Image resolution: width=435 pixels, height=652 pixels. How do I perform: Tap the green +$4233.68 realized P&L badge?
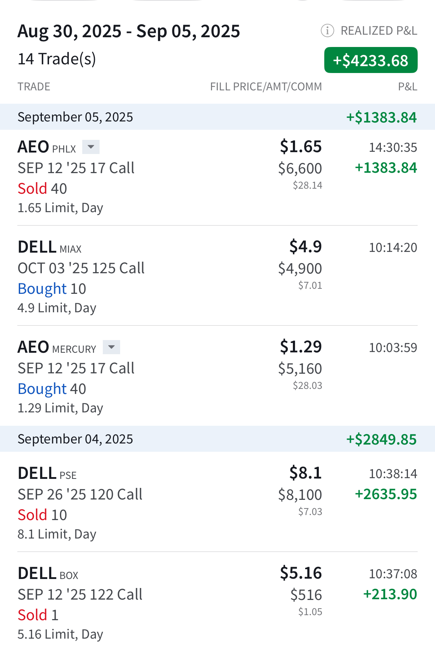(371, 60)
